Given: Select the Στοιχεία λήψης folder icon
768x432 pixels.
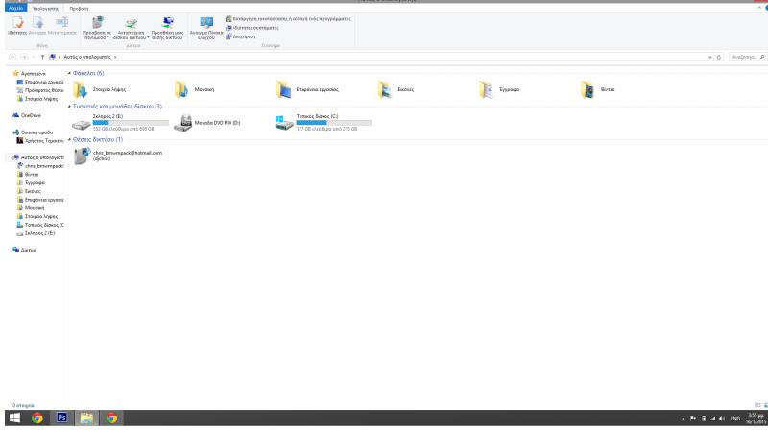Looking at the screenshot, I should [x=81, y=89].
